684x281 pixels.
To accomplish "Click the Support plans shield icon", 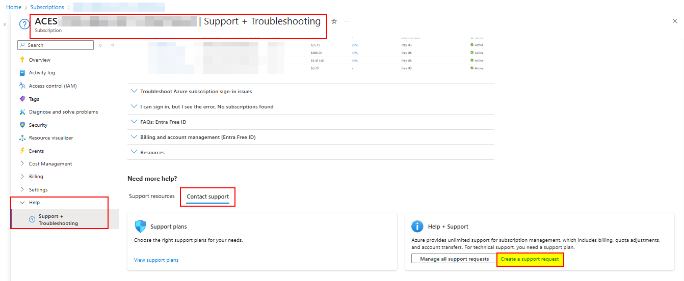I will point(140,227).
